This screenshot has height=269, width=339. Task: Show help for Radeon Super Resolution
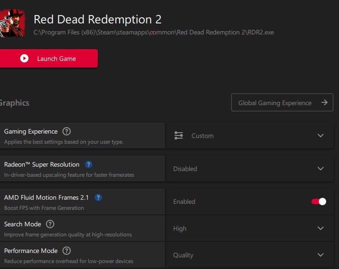(x=89, y=164)
